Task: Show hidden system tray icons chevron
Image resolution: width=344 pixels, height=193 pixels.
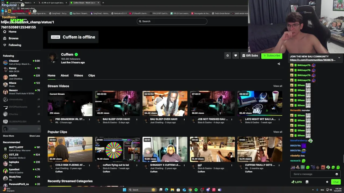Action: pos(313,190)
